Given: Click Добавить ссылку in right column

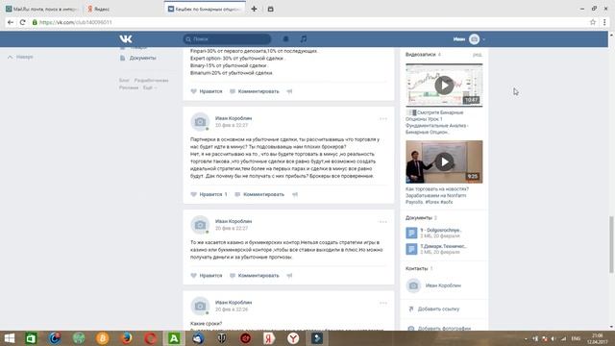Looking at the screenshot, I should (x=438, y=309).
